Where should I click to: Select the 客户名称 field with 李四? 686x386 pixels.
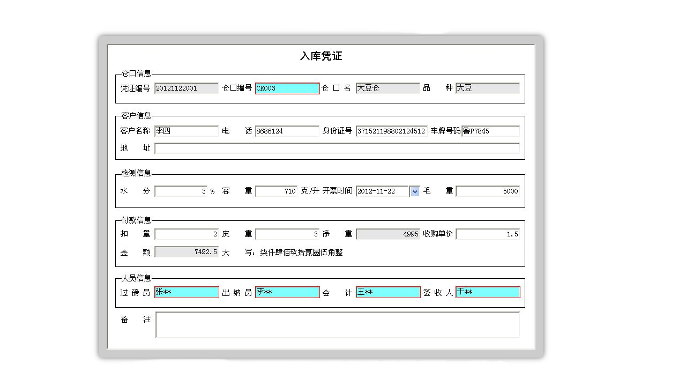click(x=187, y=131)
